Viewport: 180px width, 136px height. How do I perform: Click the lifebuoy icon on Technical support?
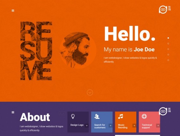pos(144,116)
